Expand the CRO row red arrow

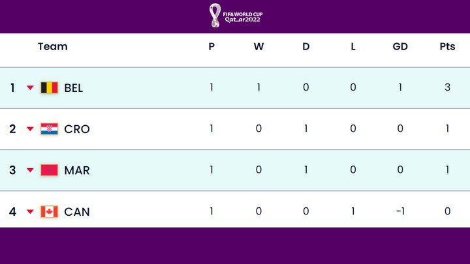30,129
